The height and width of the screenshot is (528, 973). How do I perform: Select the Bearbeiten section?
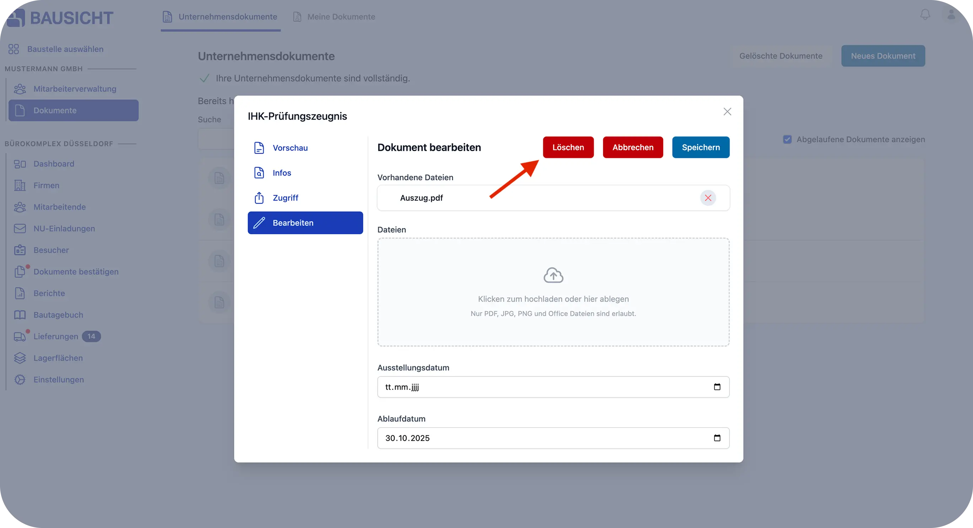click(305, 223)
